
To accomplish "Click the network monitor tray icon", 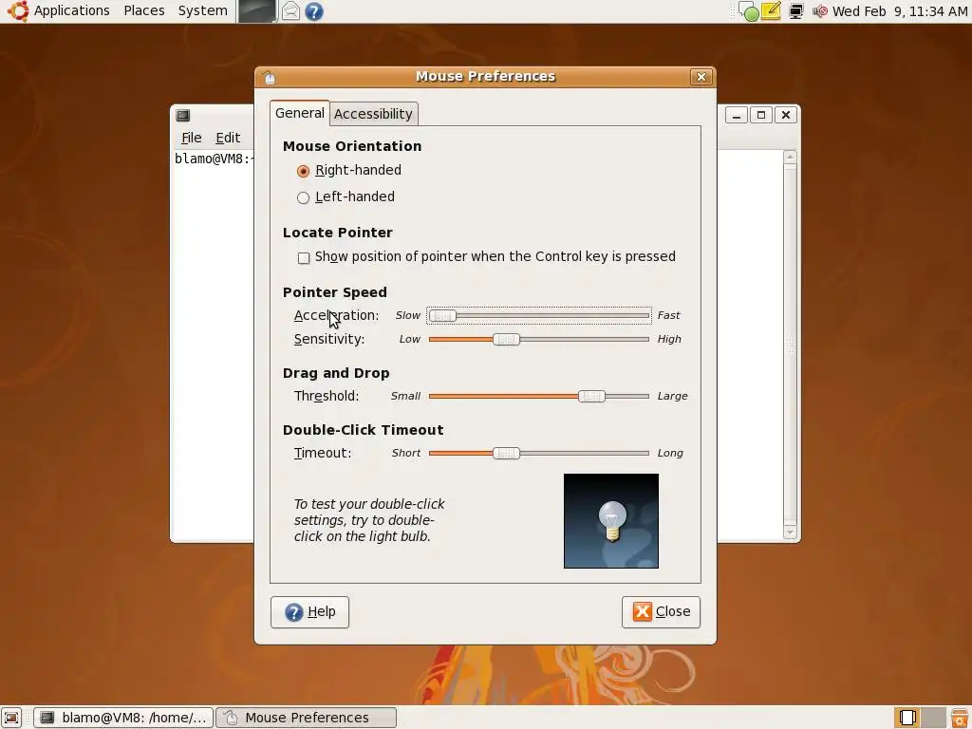I will (796, 11).
